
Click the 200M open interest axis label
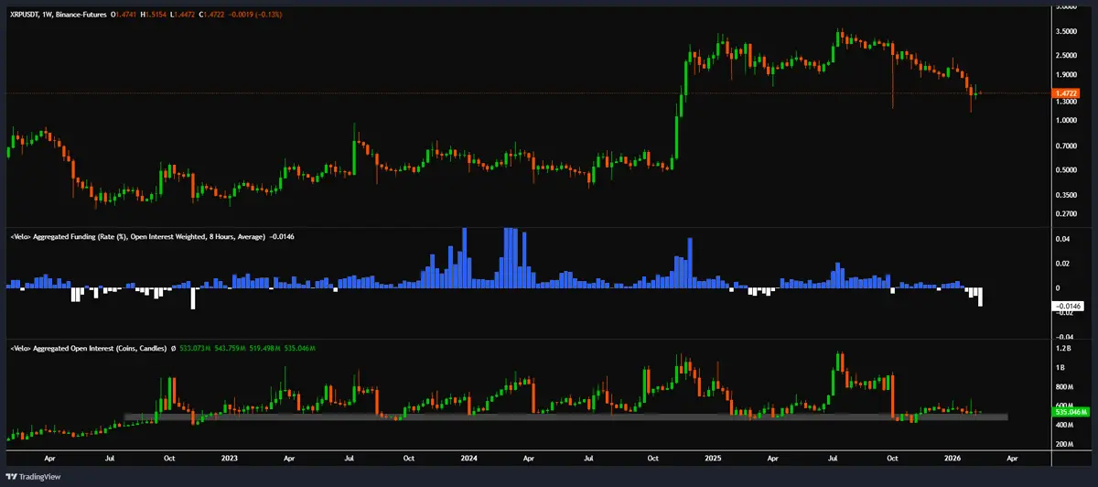pyautogui.click(x=1064, y=444)
